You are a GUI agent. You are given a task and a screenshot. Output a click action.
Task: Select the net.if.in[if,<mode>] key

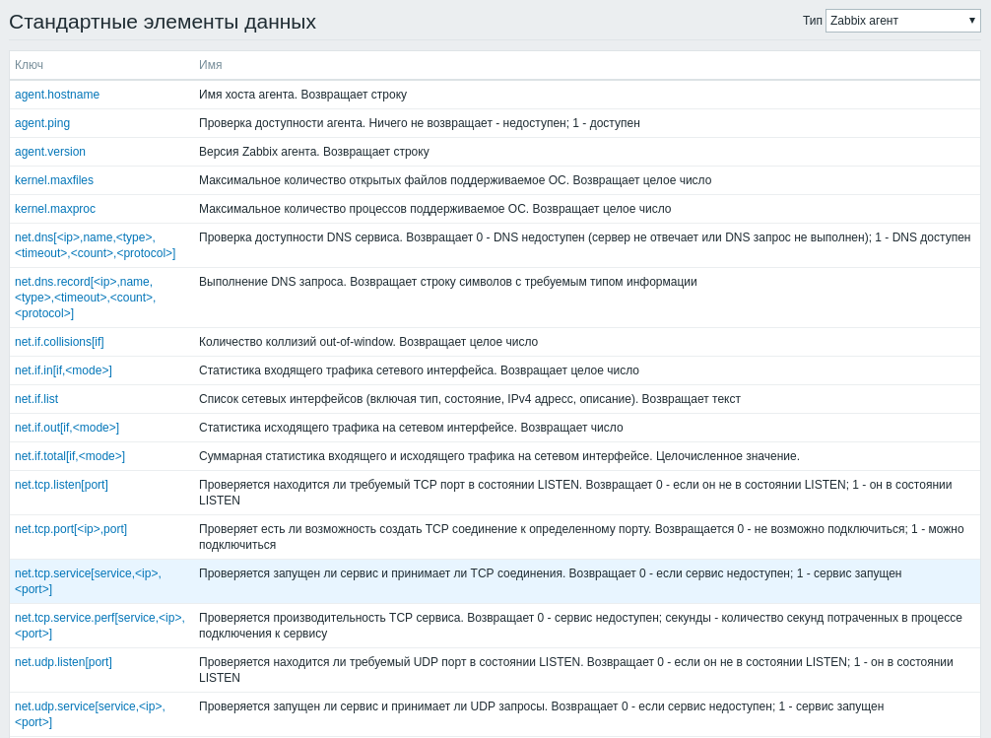pos(63,370)
